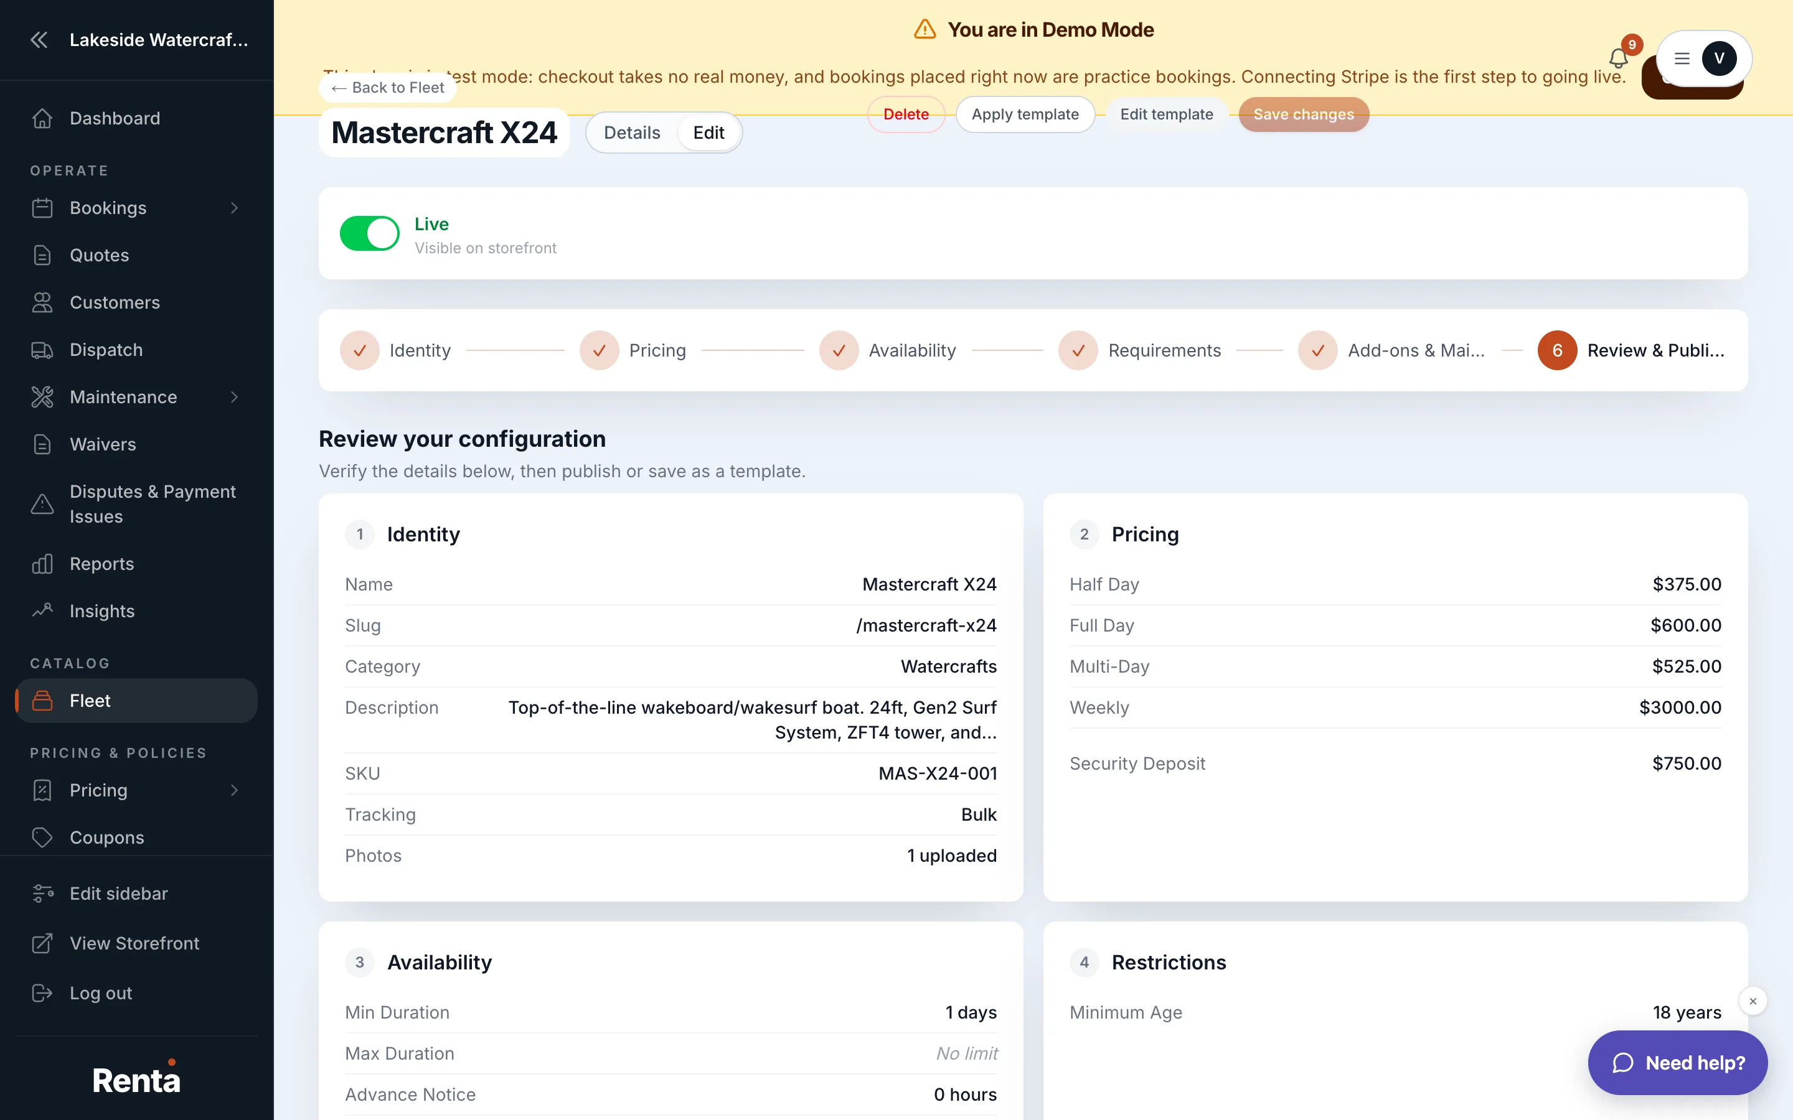Click the Reports bar chart icon
The width and height of the screenshot is (1793, 1120).
coord(42,564)
